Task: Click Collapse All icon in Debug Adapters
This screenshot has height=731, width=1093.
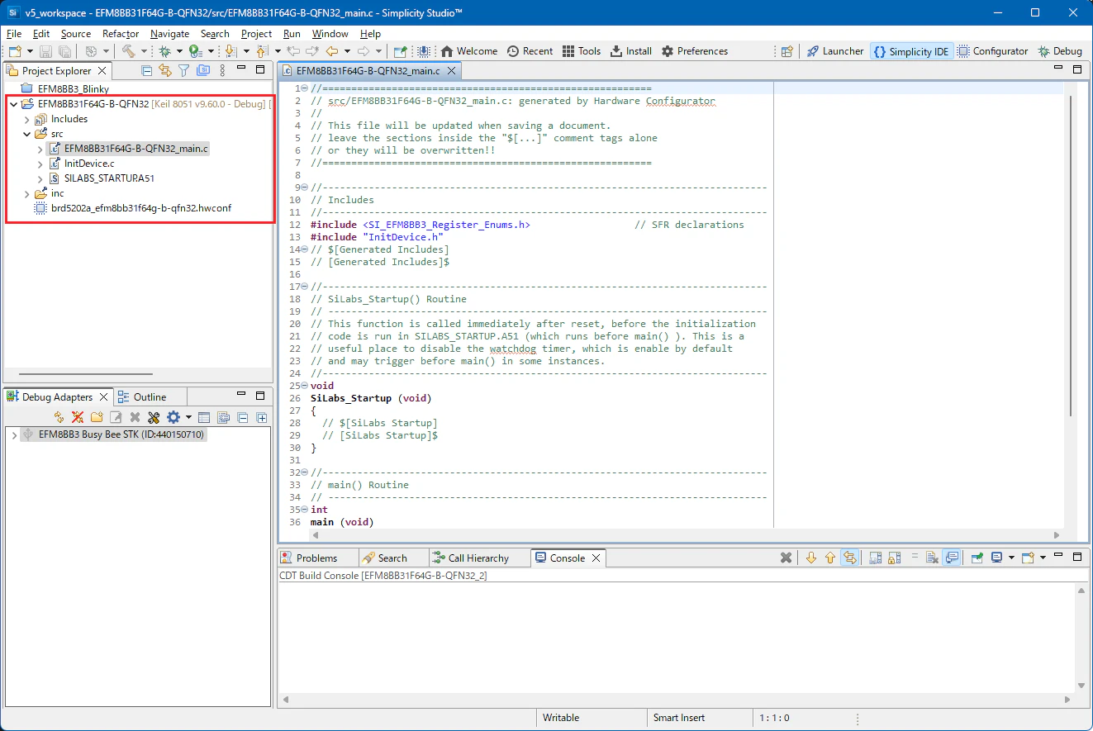Action: click(x=244, y=418)
